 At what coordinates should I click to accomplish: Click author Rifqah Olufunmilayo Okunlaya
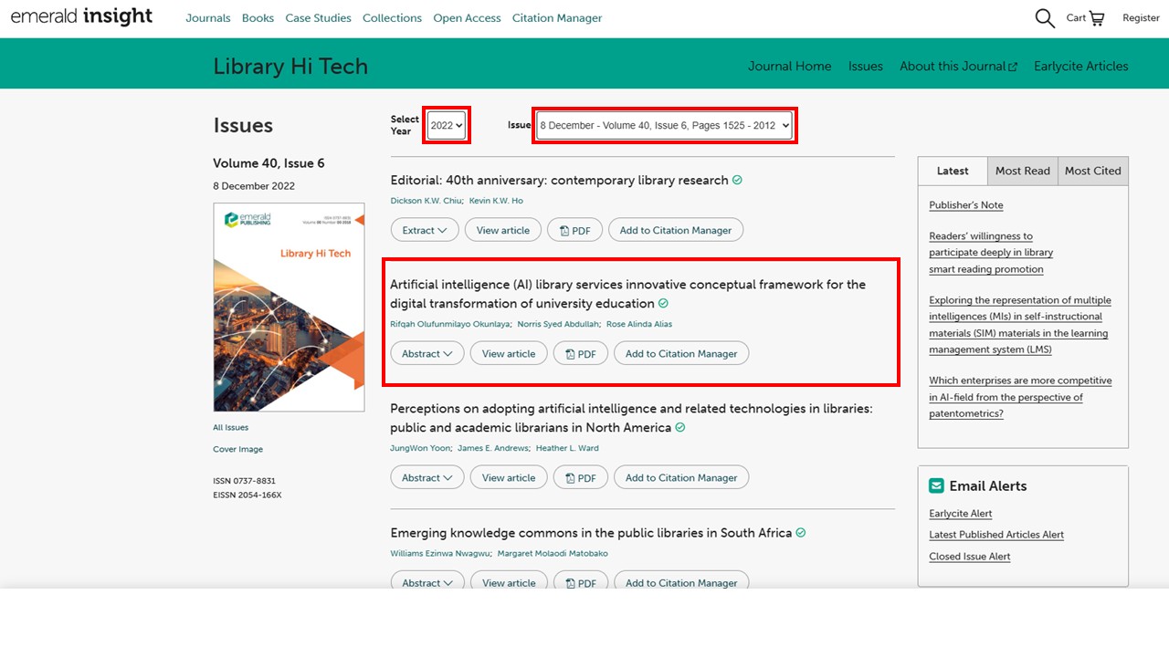(449, 324)
